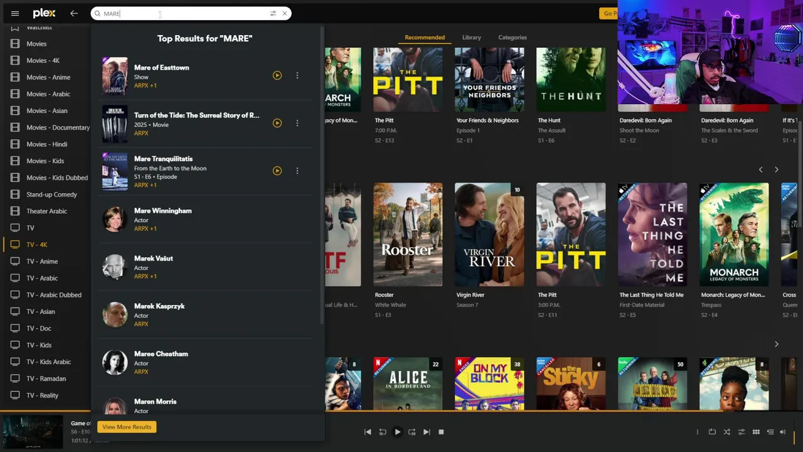803x452 pixels.
Task: Skip to previous track in player bar
Action: (x=368, y=432)
